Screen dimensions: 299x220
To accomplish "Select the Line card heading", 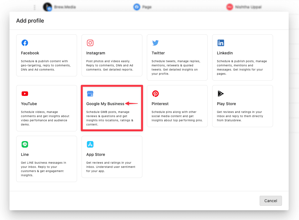I will point(25,154).
